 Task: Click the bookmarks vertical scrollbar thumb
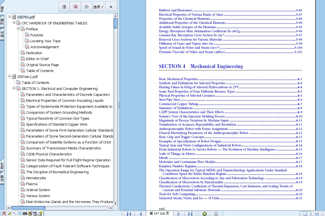click(116, 23)
